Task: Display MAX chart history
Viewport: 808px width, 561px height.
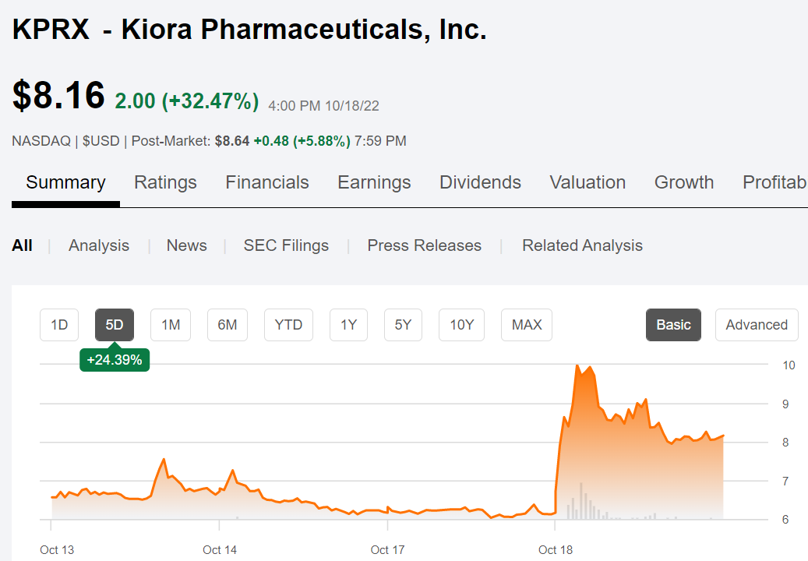Action: pyautogui.click(x=527, y=325)
